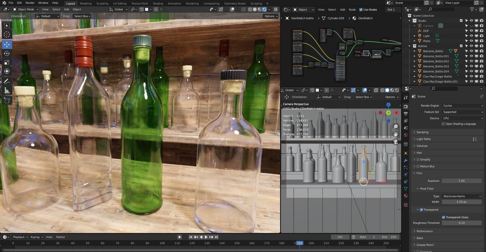The height and width of the screenshot is (252, 486).
Task: Click the red X axis gizmo ball
Action: [x=396, y=113]
